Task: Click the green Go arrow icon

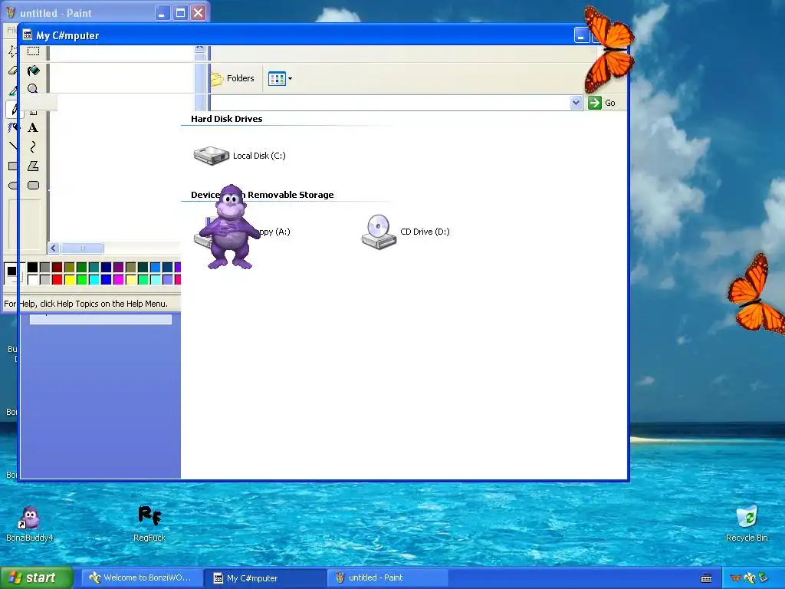Action: click(x=594, y=103)
